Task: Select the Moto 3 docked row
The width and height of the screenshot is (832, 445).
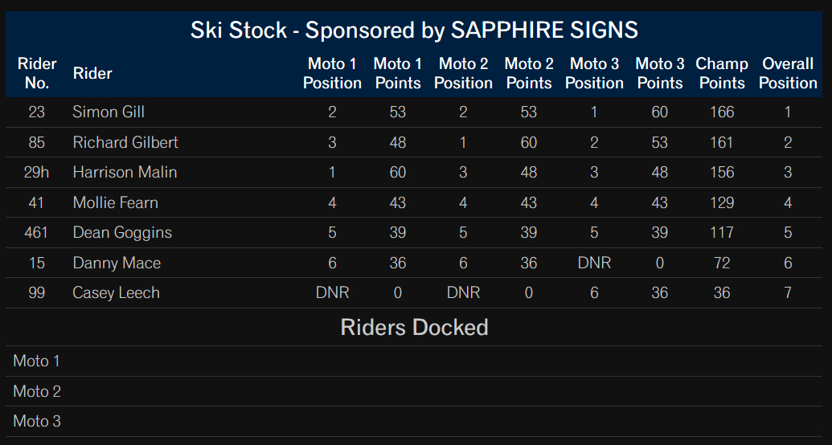Action: click(x=414, y=421)
